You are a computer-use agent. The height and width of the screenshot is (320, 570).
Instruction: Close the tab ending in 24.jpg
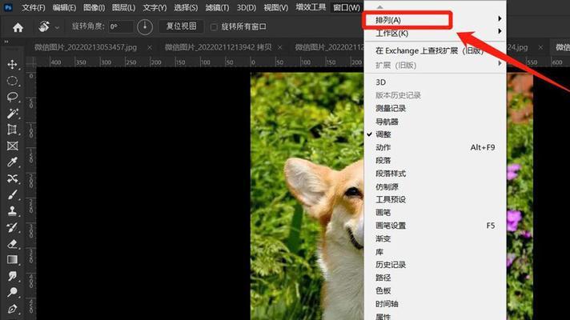(540, 47)
